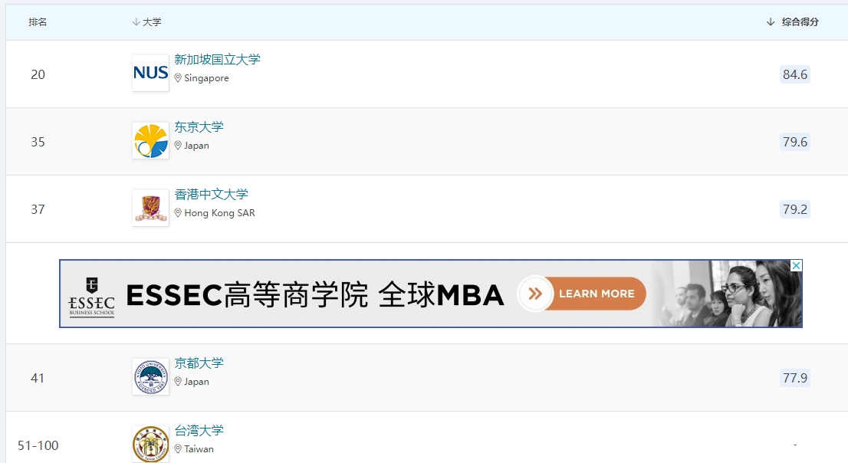Open the 新加坡国立大学 link

pyautogui.click(x=218, y=60)
